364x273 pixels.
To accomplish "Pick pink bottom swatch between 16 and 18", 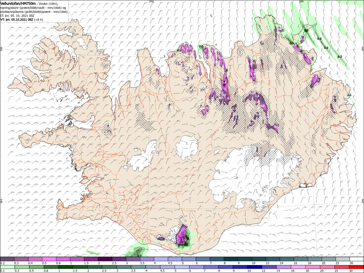I will [298, 267].
